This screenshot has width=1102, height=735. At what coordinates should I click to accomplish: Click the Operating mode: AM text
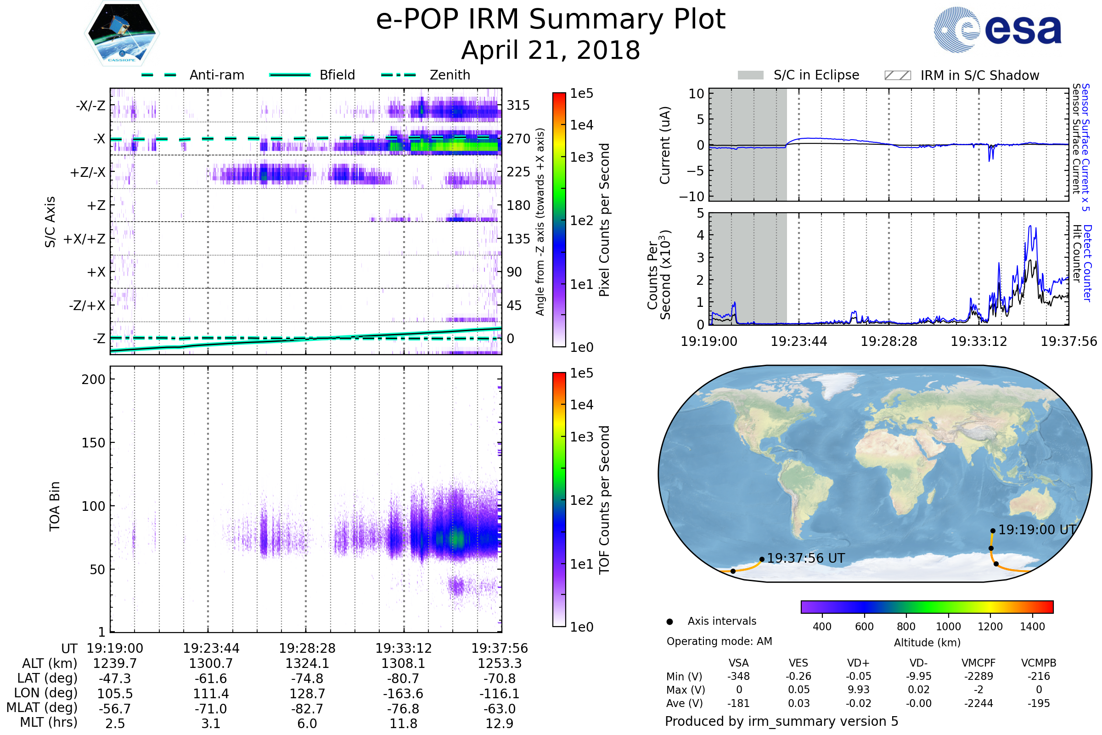pos(719,641)
